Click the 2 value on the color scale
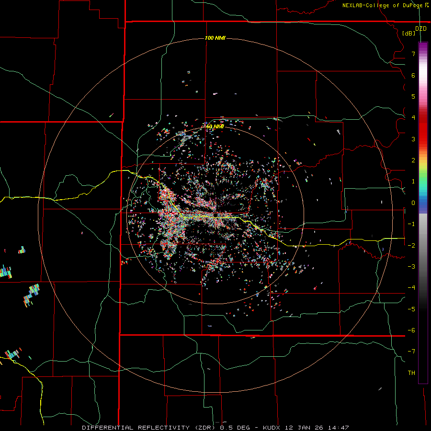This screenshot has height=431, width=431. [413, 160]
